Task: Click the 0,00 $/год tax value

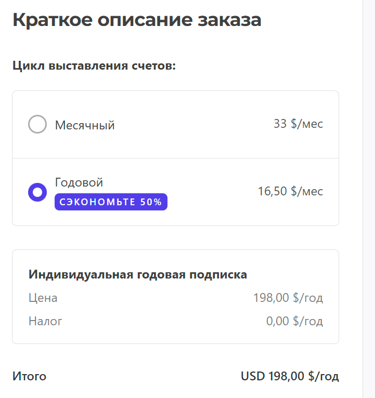Action: click(x=294, y=321)
